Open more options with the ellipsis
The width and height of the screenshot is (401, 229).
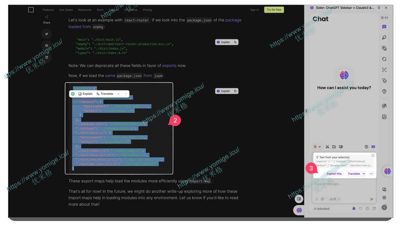371,174
